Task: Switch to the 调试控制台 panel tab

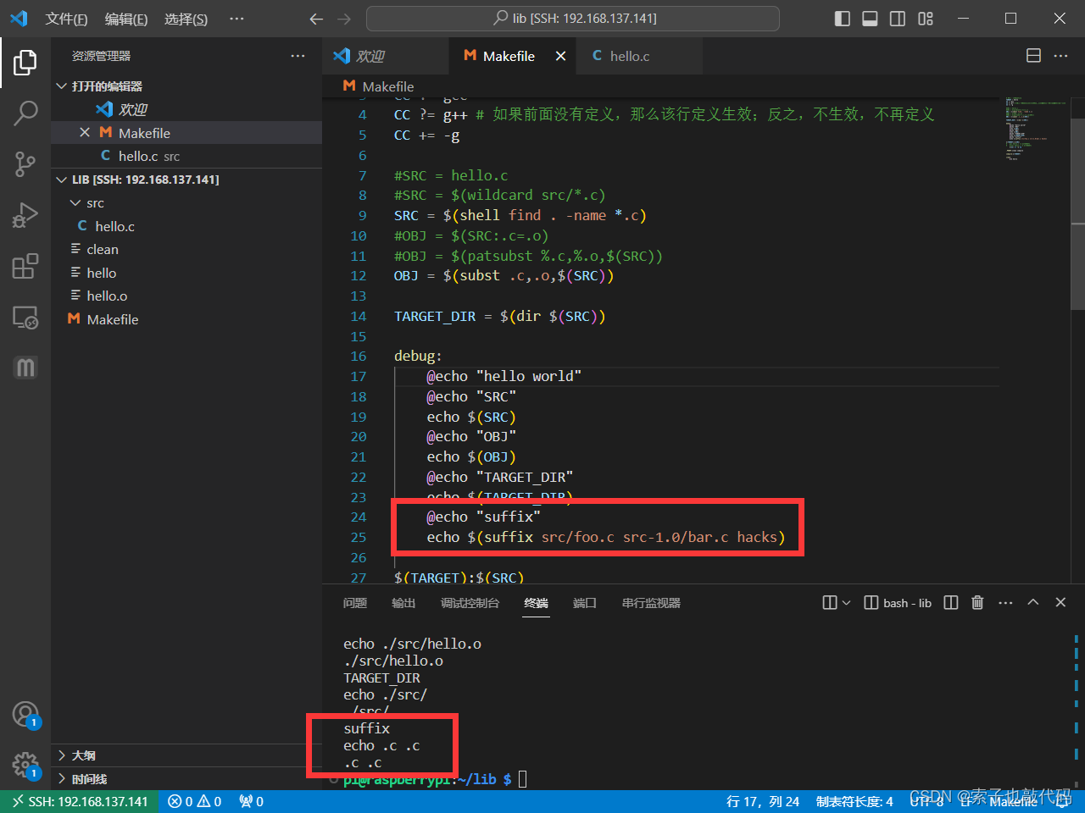Action: pos(470,603)
